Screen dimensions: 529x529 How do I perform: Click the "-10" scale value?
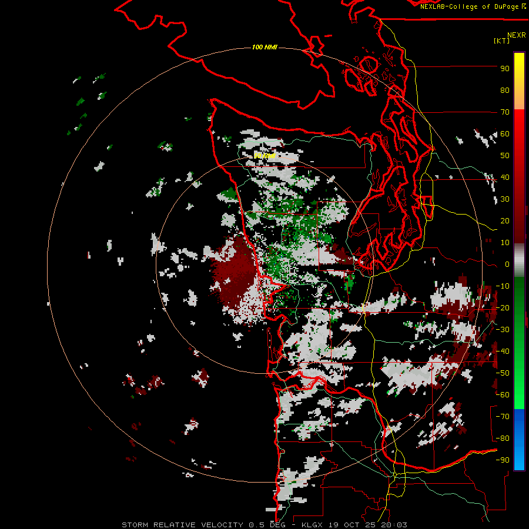pos(503,286)
